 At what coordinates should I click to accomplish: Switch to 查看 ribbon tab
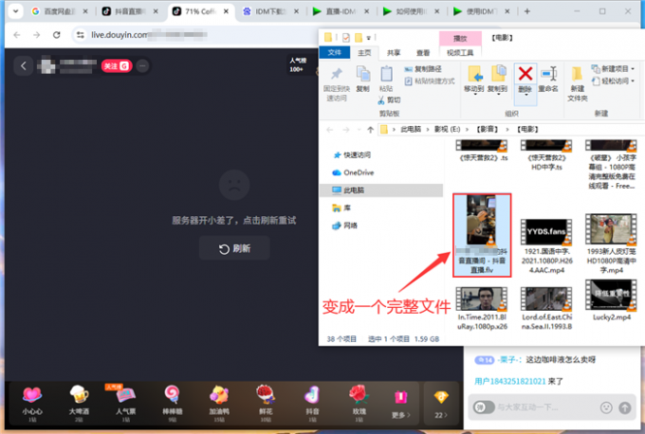[423, 53]
